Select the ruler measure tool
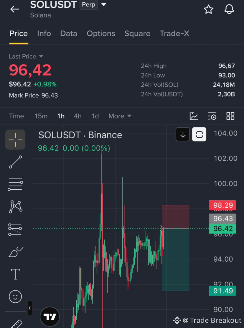The width and height of the screenshot is (244, 328). coord(16,323)
